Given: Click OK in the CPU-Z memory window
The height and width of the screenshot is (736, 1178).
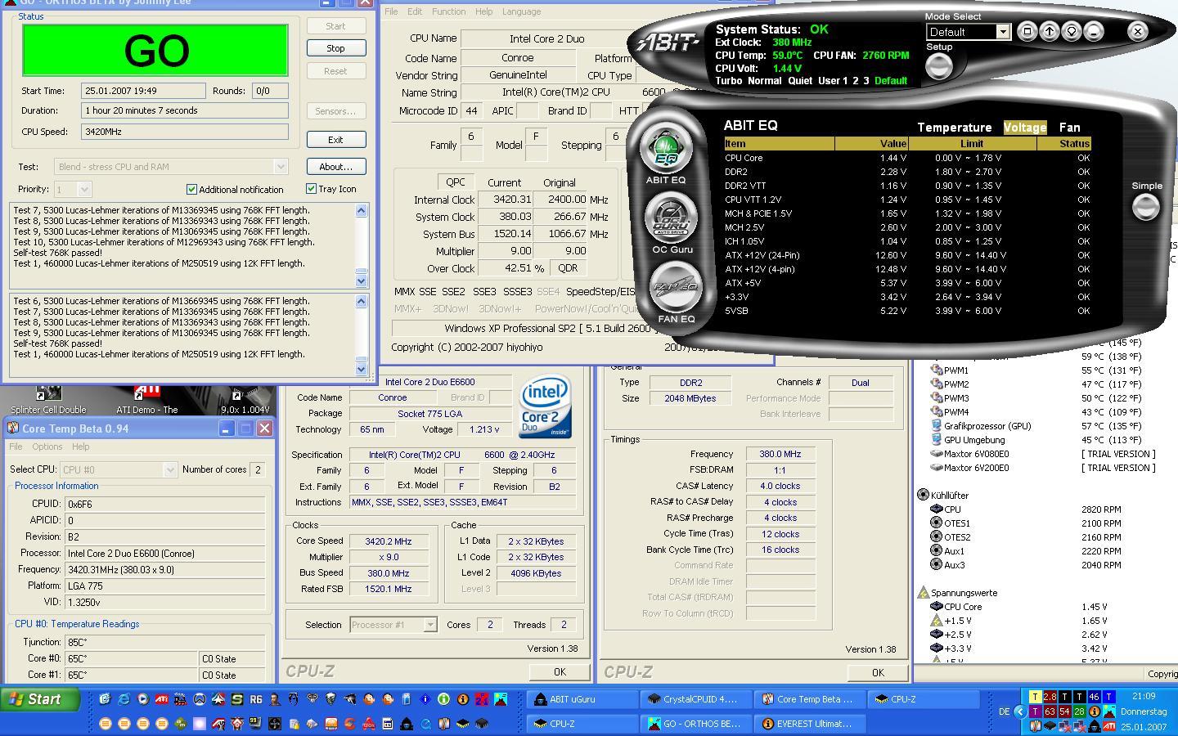Looking at the screenshot, I should (878, 672).
